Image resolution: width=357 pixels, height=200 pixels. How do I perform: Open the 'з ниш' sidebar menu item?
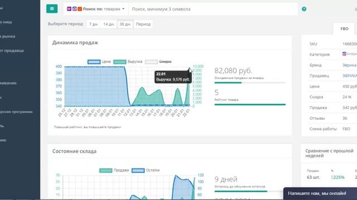(x=6, y=22)
